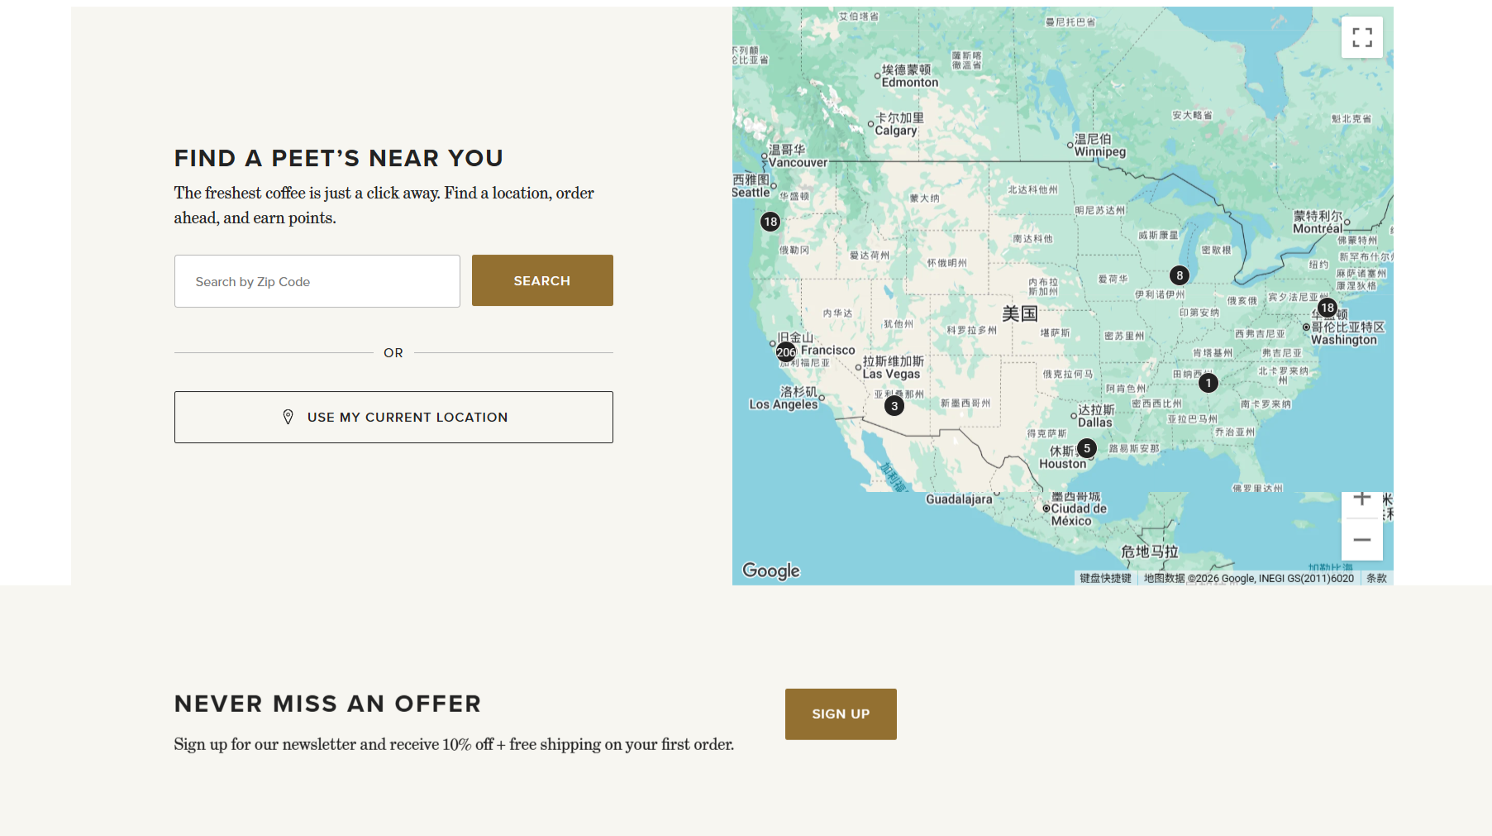Screen dimensions: 1492x836
Task: Click the SEARCH button
Action: pyautogui.click(x=542, y=280)
